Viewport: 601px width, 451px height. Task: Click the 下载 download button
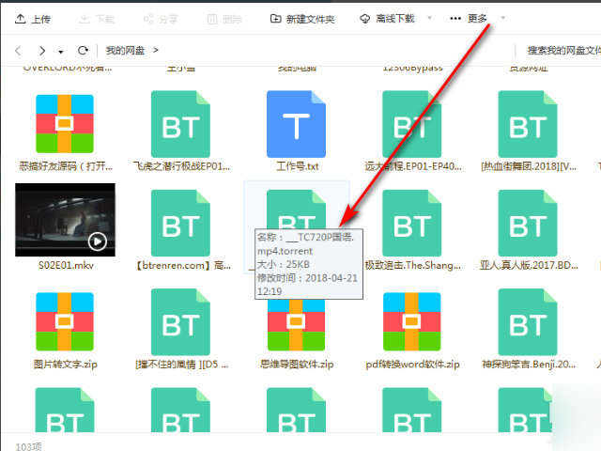97,19
